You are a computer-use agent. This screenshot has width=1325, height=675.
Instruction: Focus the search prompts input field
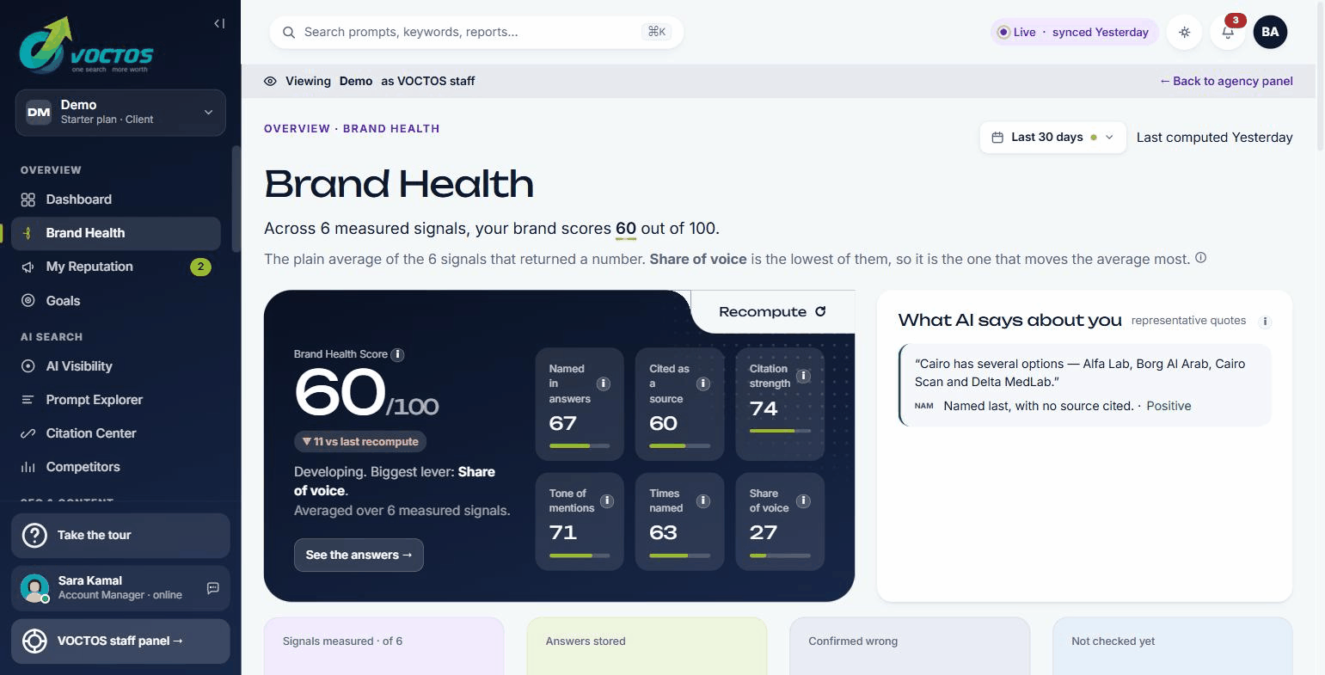[x=476, y=32]
